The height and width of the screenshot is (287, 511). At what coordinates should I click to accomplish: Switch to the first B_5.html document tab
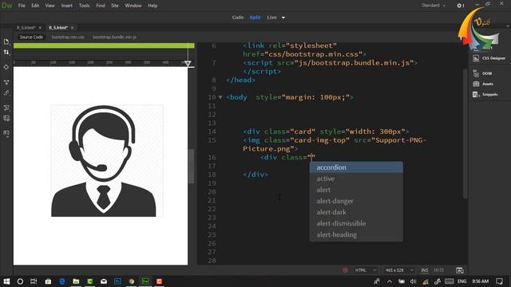click(x=26, y=28)
